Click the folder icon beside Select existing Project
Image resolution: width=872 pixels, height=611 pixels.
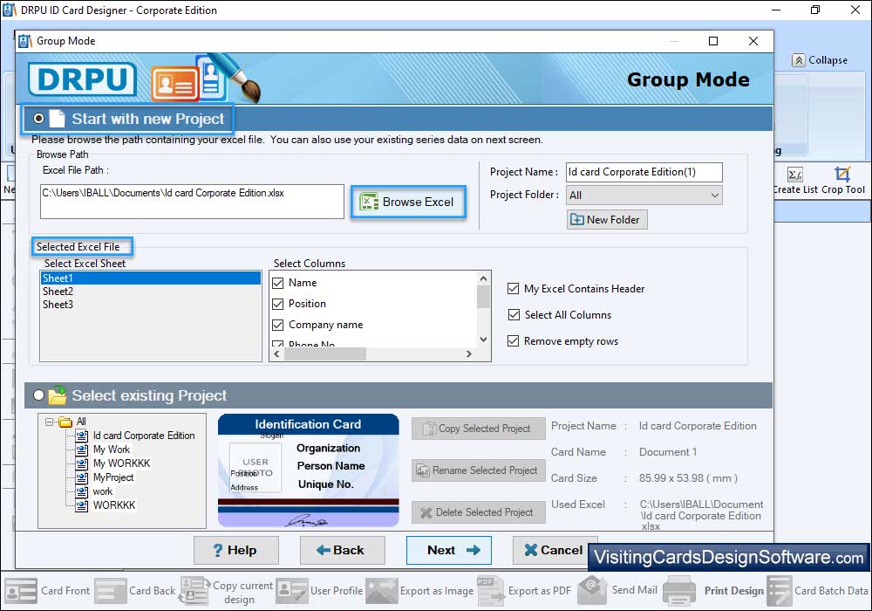click(58, 395)
